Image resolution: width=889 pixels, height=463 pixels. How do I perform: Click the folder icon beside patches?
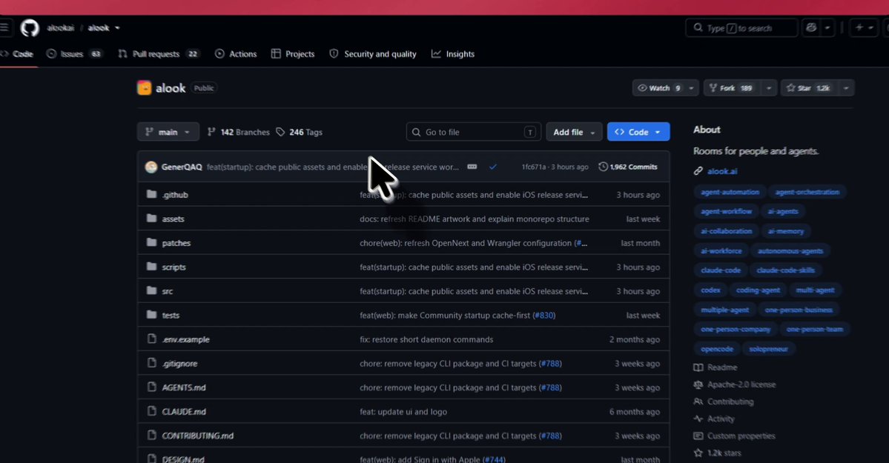(x=151, y=242)
